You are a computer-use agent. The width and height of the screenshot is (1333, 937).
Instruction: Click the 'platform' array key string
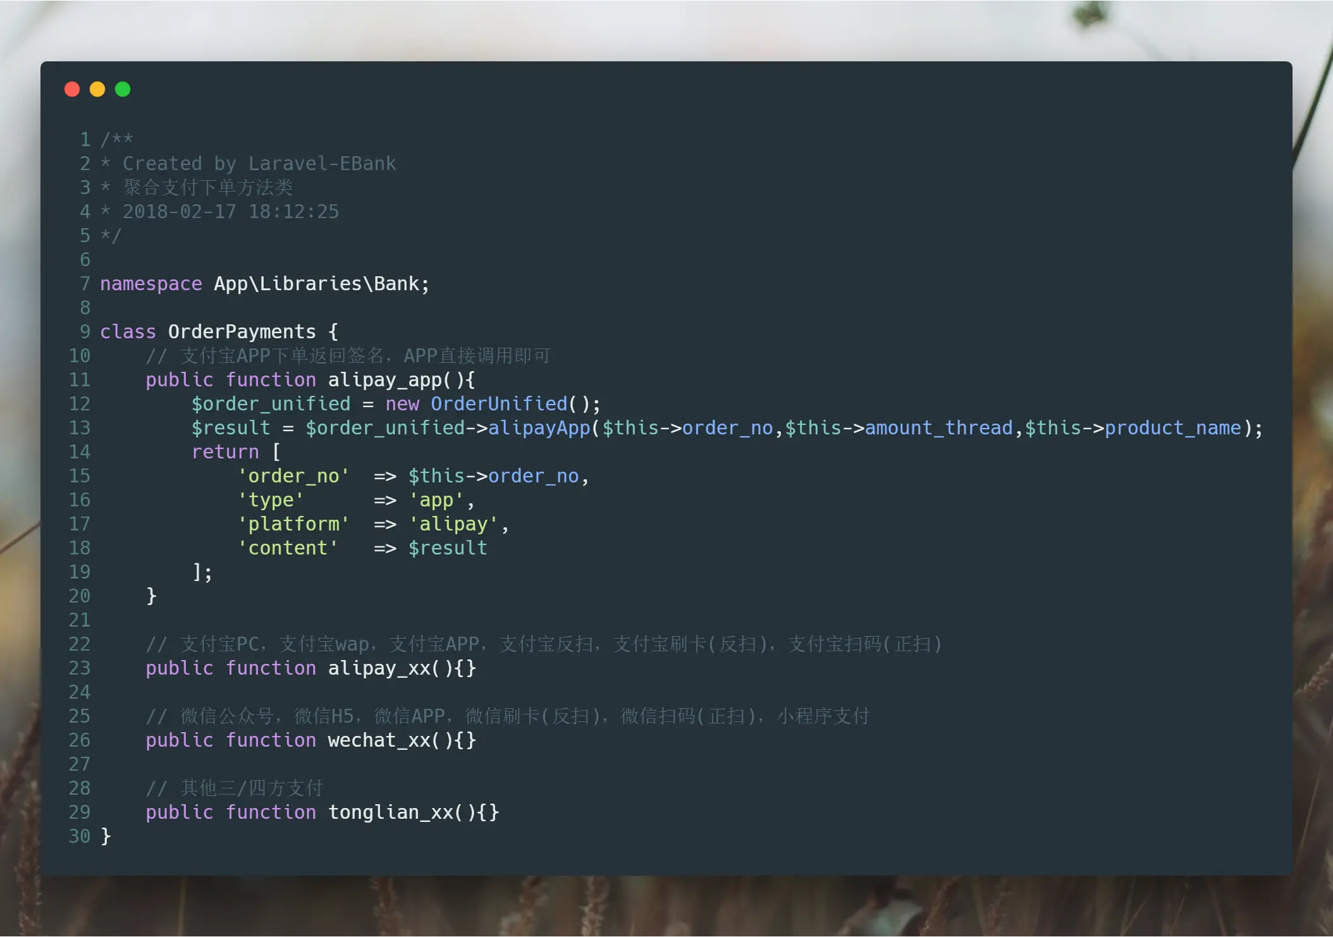click(x=293, y=524)
